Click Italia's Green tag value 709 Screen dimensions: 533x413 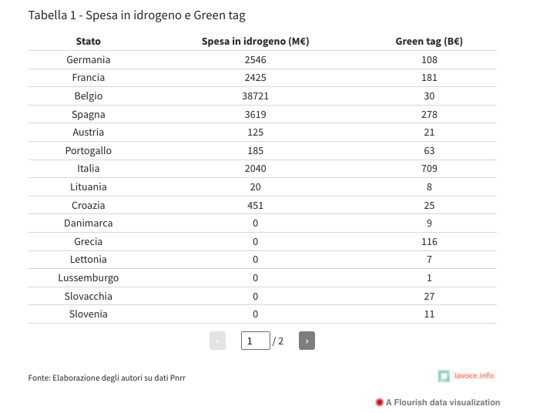click(x=429, y=169)
